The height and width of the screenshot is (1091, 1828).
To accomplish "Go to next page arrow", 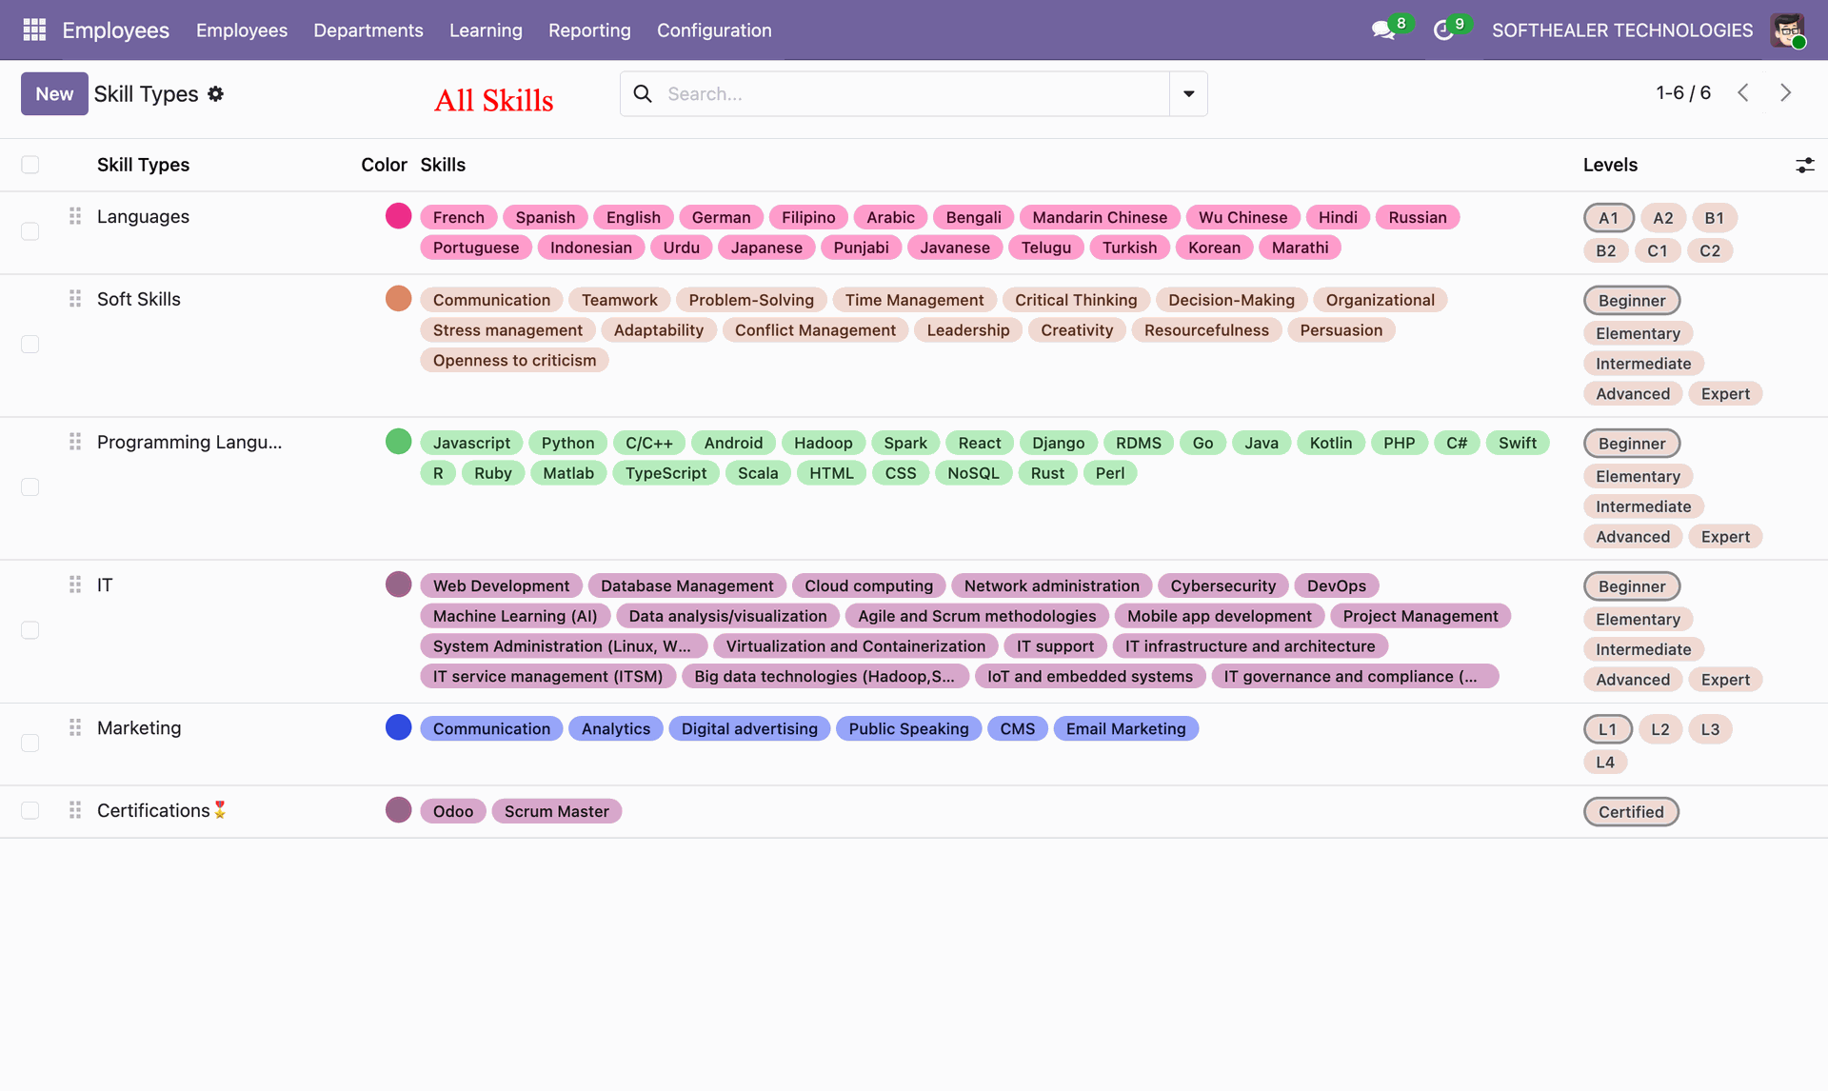I will 1786,92.
